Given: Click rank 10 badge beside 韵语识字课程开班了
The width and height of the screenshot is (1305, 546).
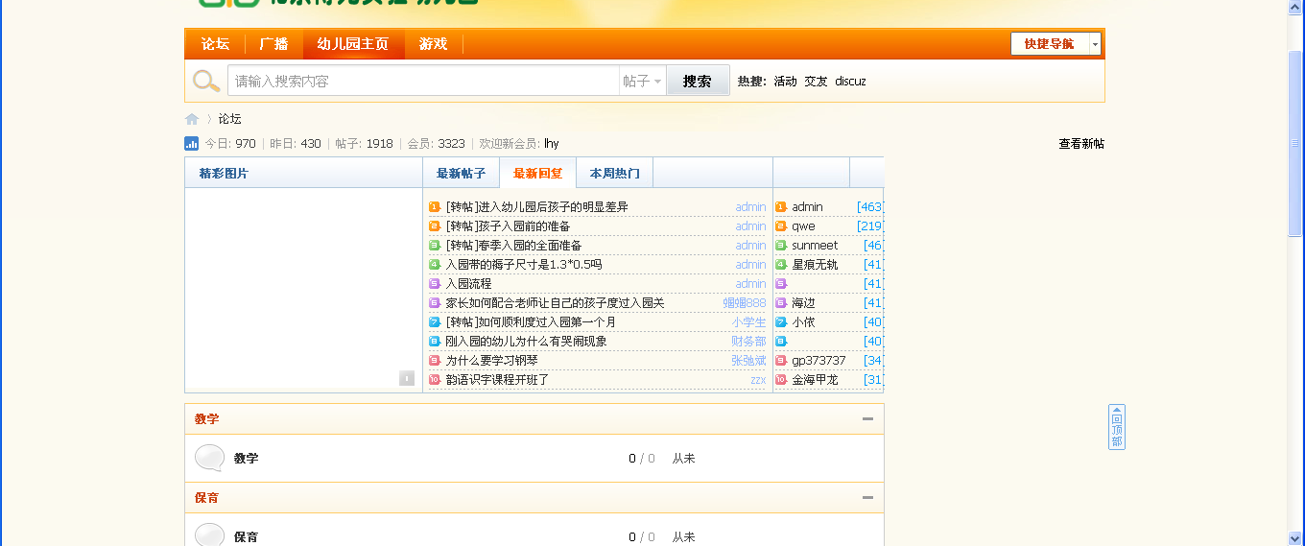Looking at the screenshot, I should 435,380.
